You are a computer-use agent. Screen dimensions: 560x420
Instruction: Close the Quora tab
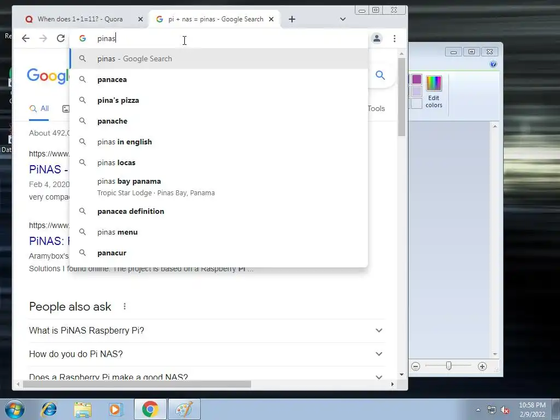pos(141,19)
